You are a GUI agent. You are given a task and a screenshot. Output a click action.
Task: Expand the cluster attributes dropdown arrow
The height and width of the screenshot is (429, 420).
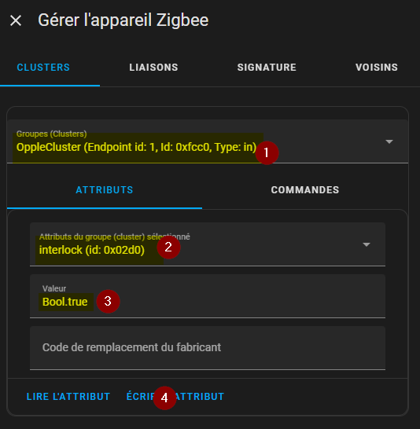click(x=367, y=244)
